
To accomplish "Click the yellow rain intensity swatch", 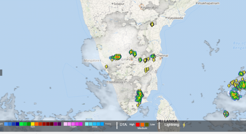I will point(33,124).
